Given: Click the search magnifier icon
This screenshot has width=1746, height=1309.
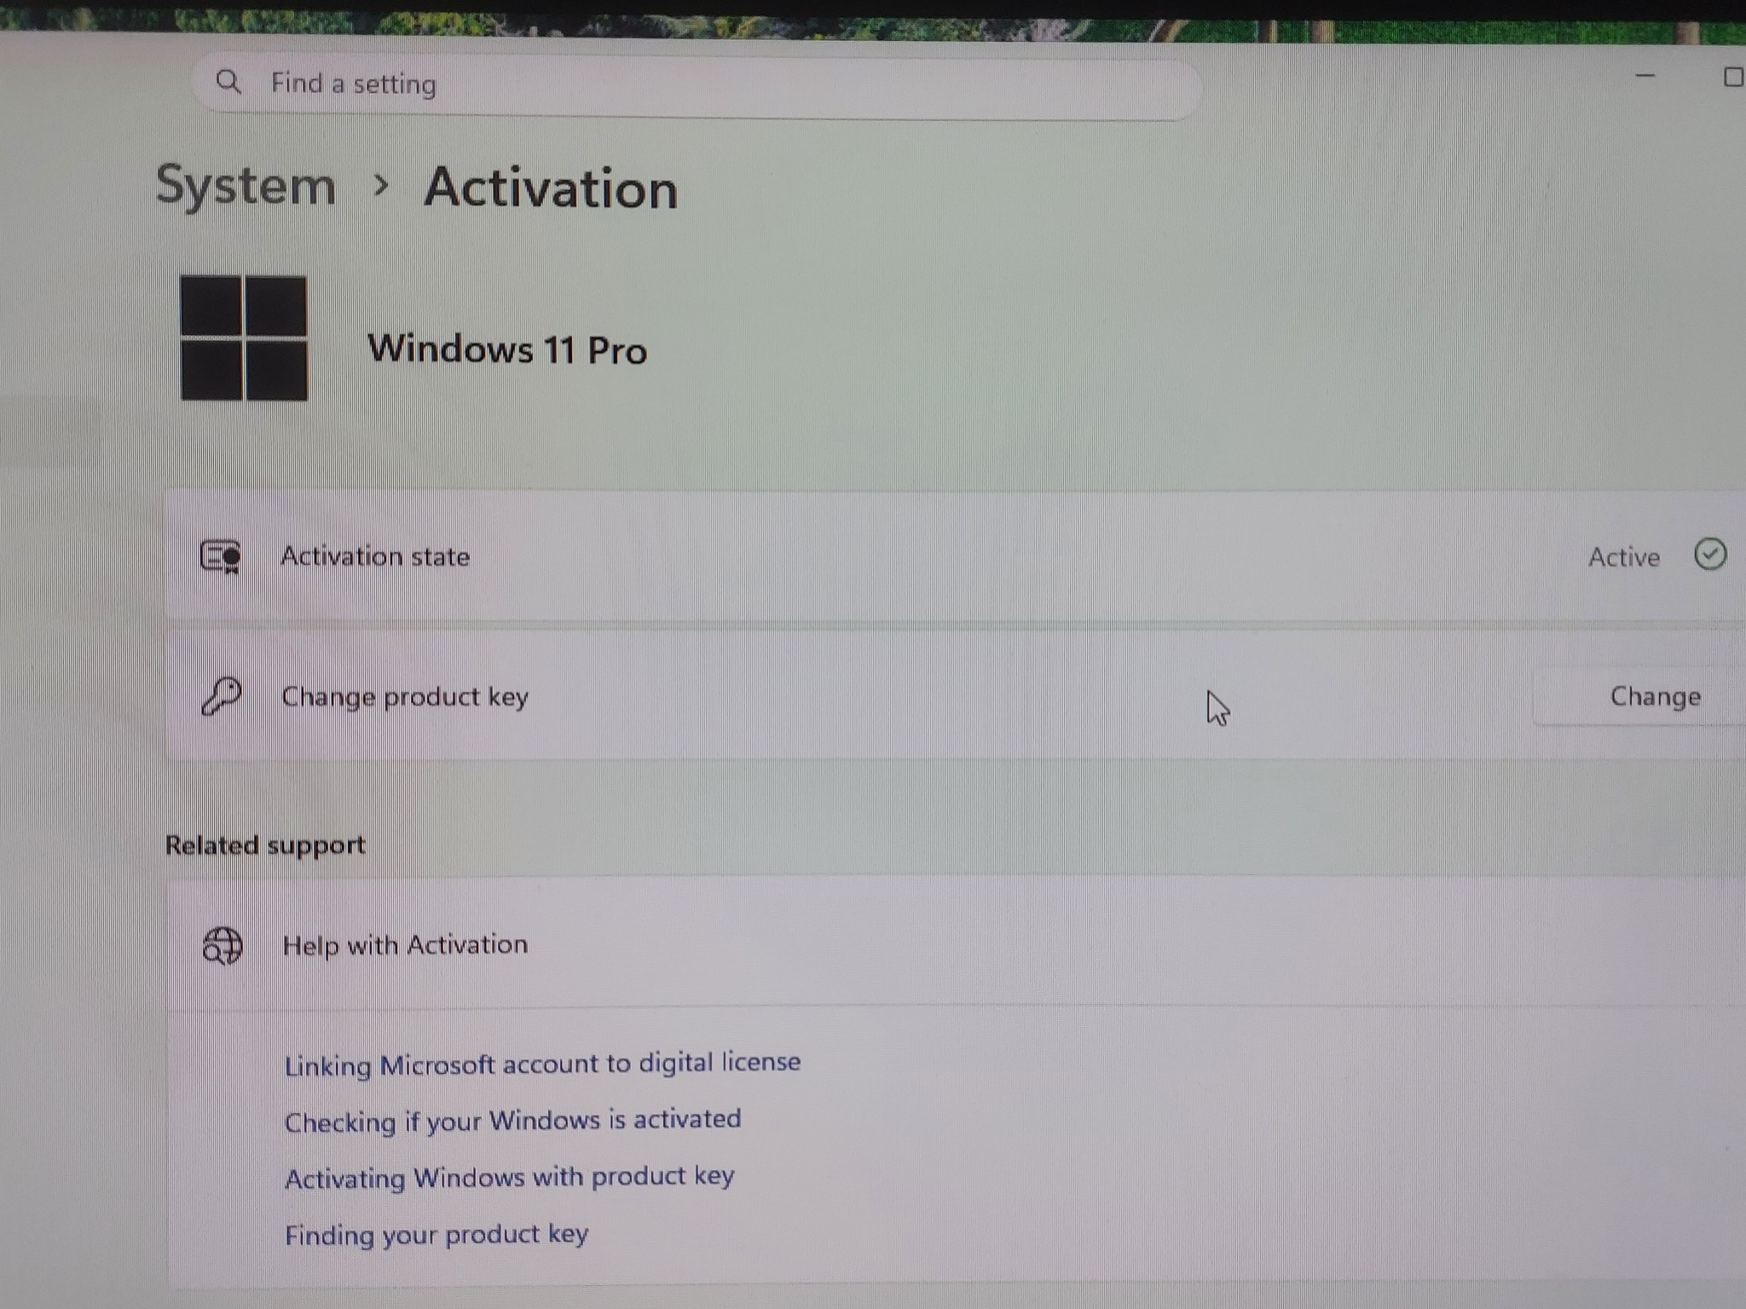Looking at the screenshot, I should 228,82.
